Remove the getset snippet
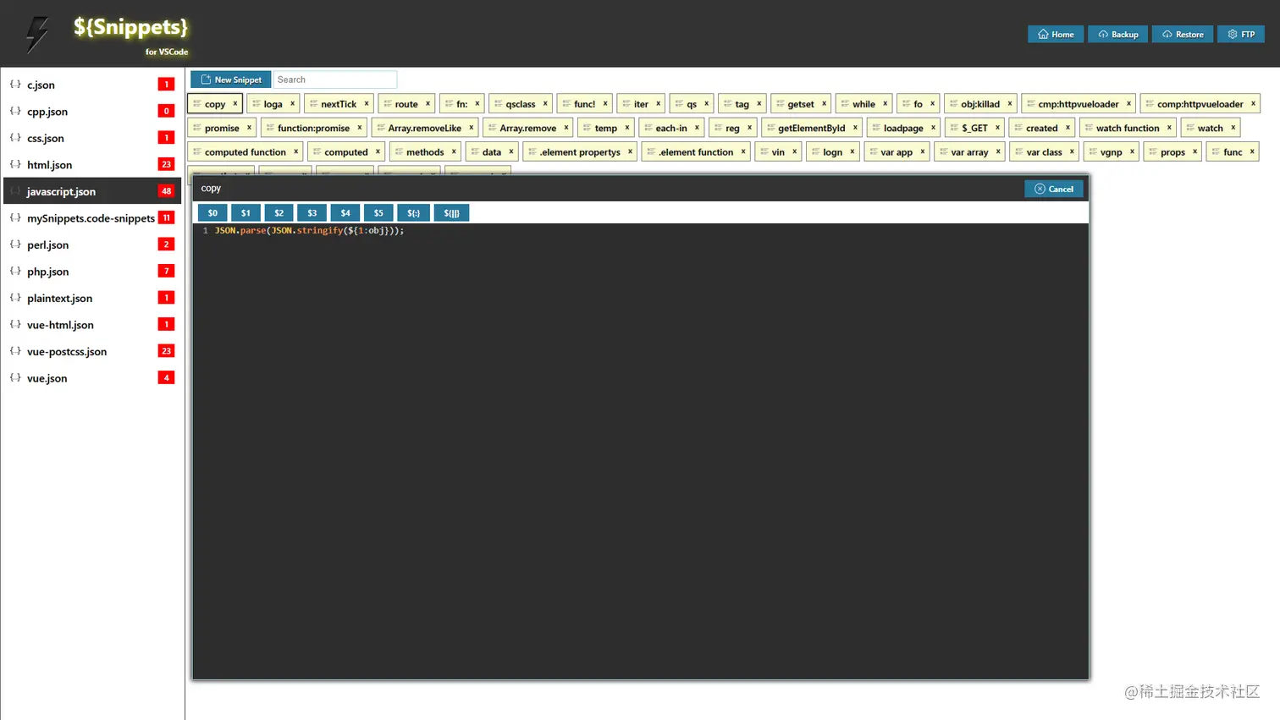This screenshot has height=720, width=1280. pos(824,103)
